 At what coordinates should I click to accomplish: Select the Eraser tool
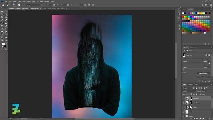pyautogui.click(x=6, y=26)
